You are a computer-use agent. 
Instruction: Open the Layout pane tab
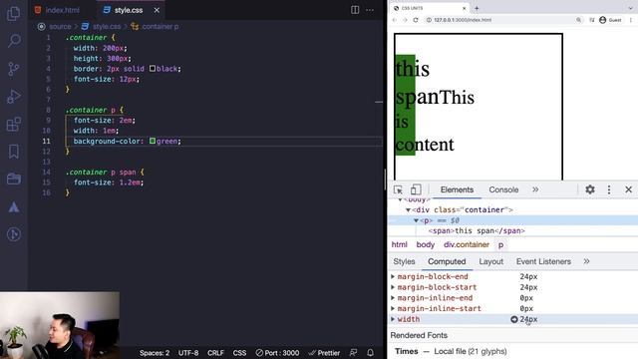[x=491, y=261]
